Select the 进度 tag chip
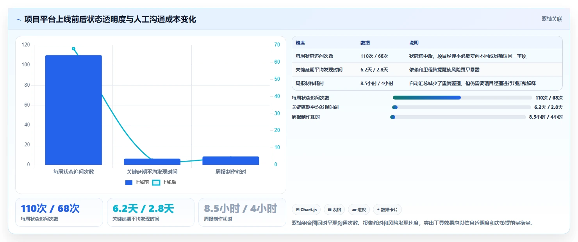 tap(359, 210)
